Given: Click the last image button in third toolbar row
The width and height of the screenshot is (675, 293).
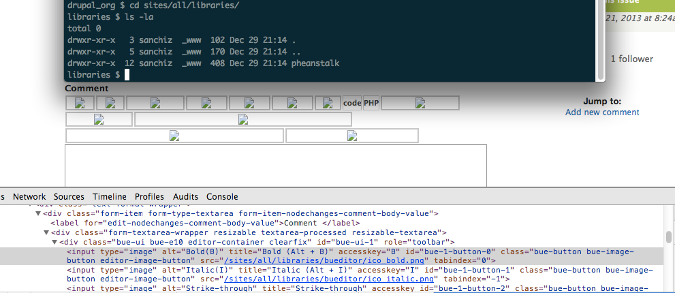Looking at the screenshot, I should 351,136.
